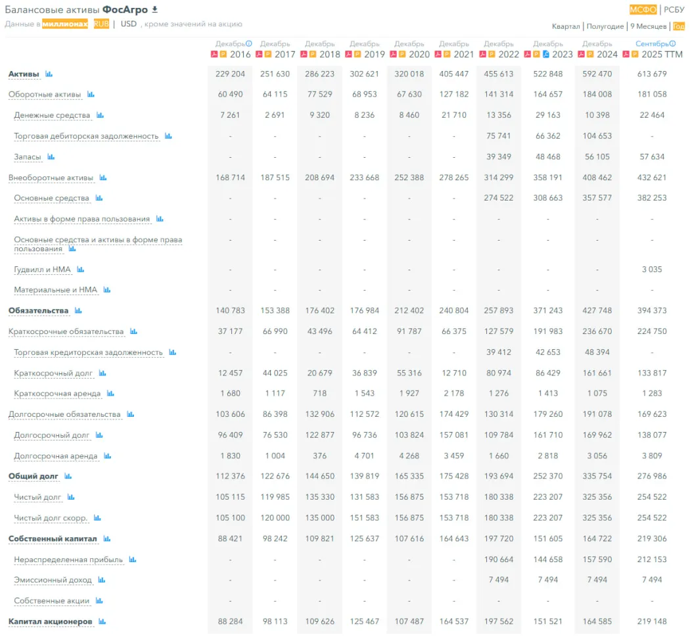Screen dimensions: 690x641
Task: Select the 9 Месяцев period view
Action: coord(648,26)
